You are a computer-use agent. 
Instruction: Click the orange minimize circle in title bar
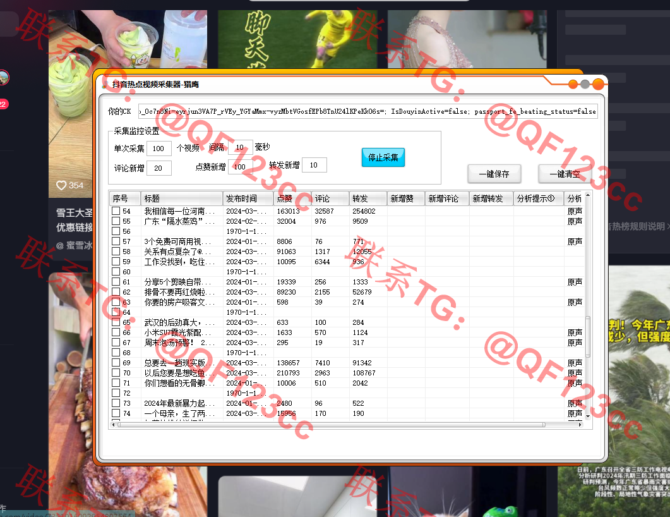coord(573,84)
